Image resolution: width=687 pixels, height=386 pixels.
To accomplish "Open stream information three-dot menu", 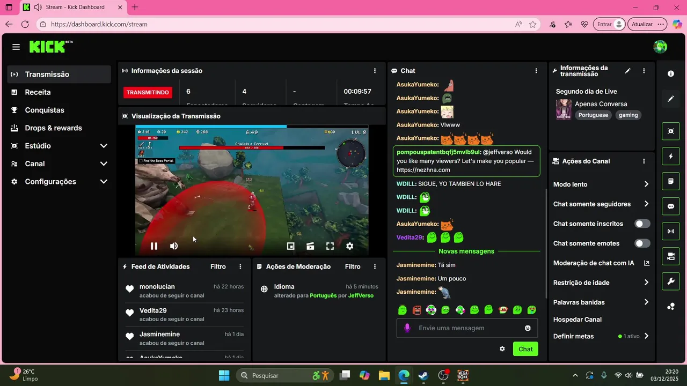I will pyautogui.click(x=644, y=71).
